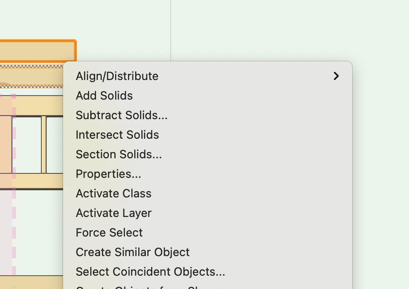Image resolution: width=409 pixels, height=289 pixels.
Task: Open the Properties dialog
Action: (108, 174)
